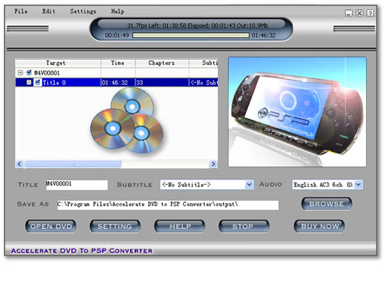Click the Open DVD button
This screenshot has height=288, width=384.
pos(50,226)
